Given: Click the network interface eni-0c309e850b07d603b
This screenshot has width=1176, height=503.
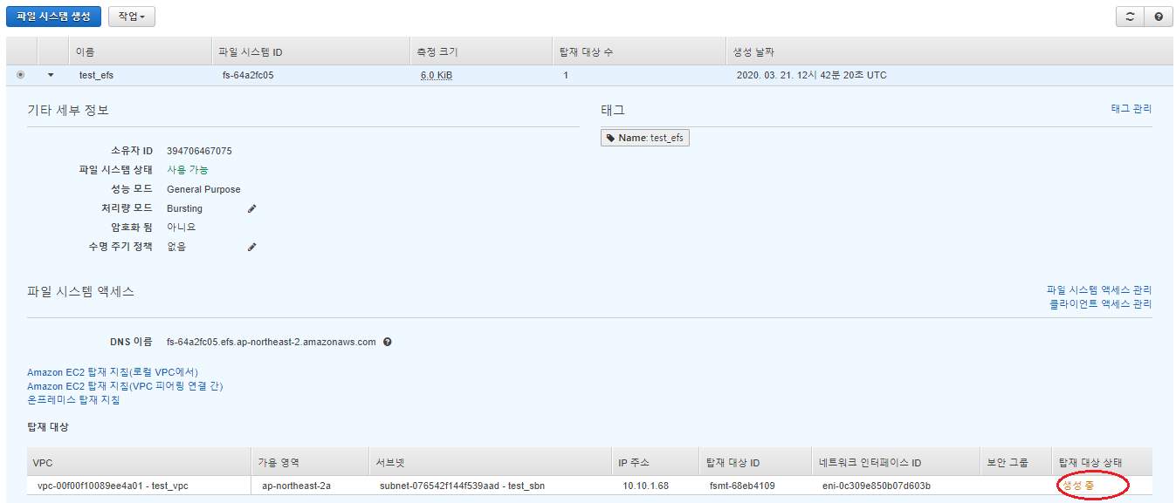Looking at the screenshot, I should [877, 486].
